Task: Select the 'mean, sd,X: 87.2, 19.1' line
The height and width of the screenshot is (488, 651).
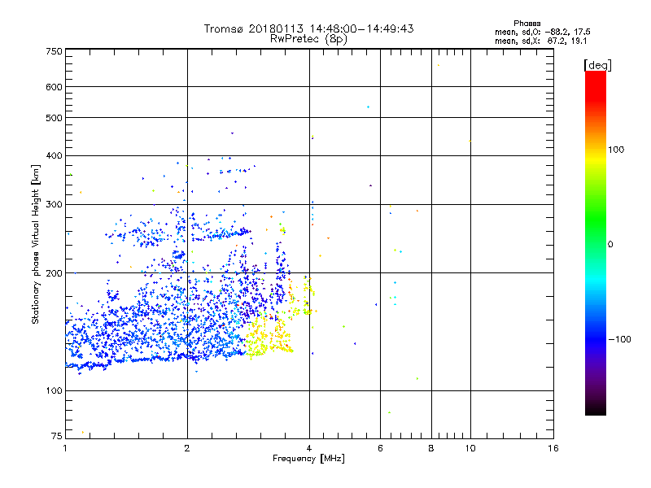Action: click(540, 41)
